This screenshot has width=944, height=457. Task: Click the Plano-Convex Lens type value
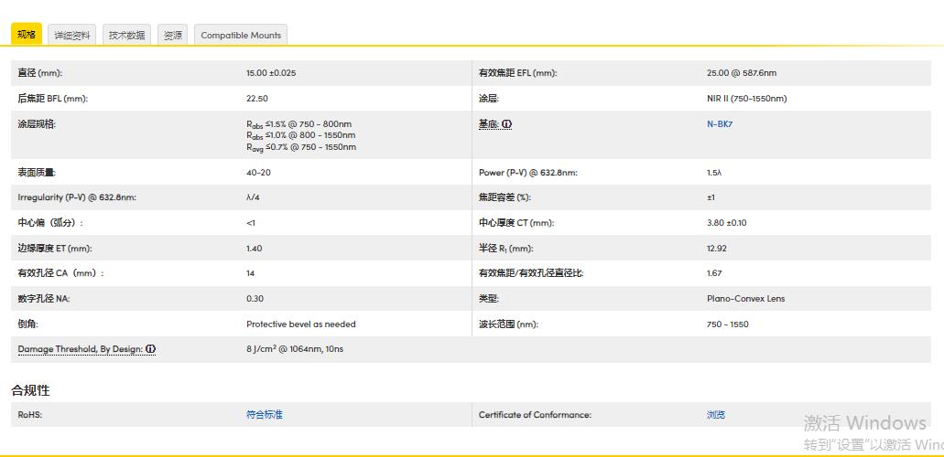coord(745,299)
